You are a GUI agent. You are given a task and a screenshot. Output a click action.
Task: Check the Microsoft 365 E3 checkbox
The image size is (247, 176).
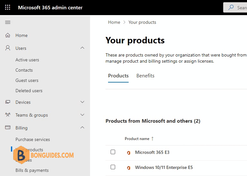(x=113, y=152)
